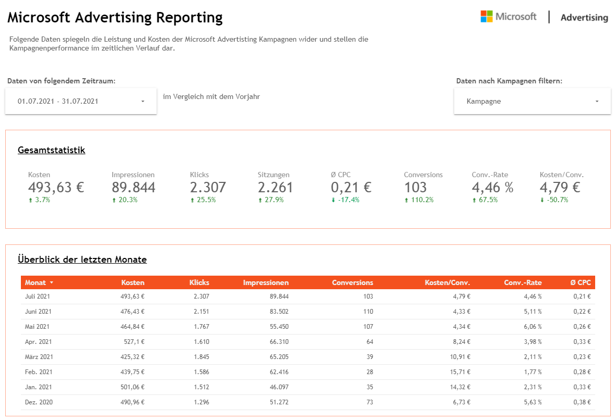This screenshot has height=420, width=615.
Task: Sort table by Impressionen column header
Action: (x=266, y=282)
